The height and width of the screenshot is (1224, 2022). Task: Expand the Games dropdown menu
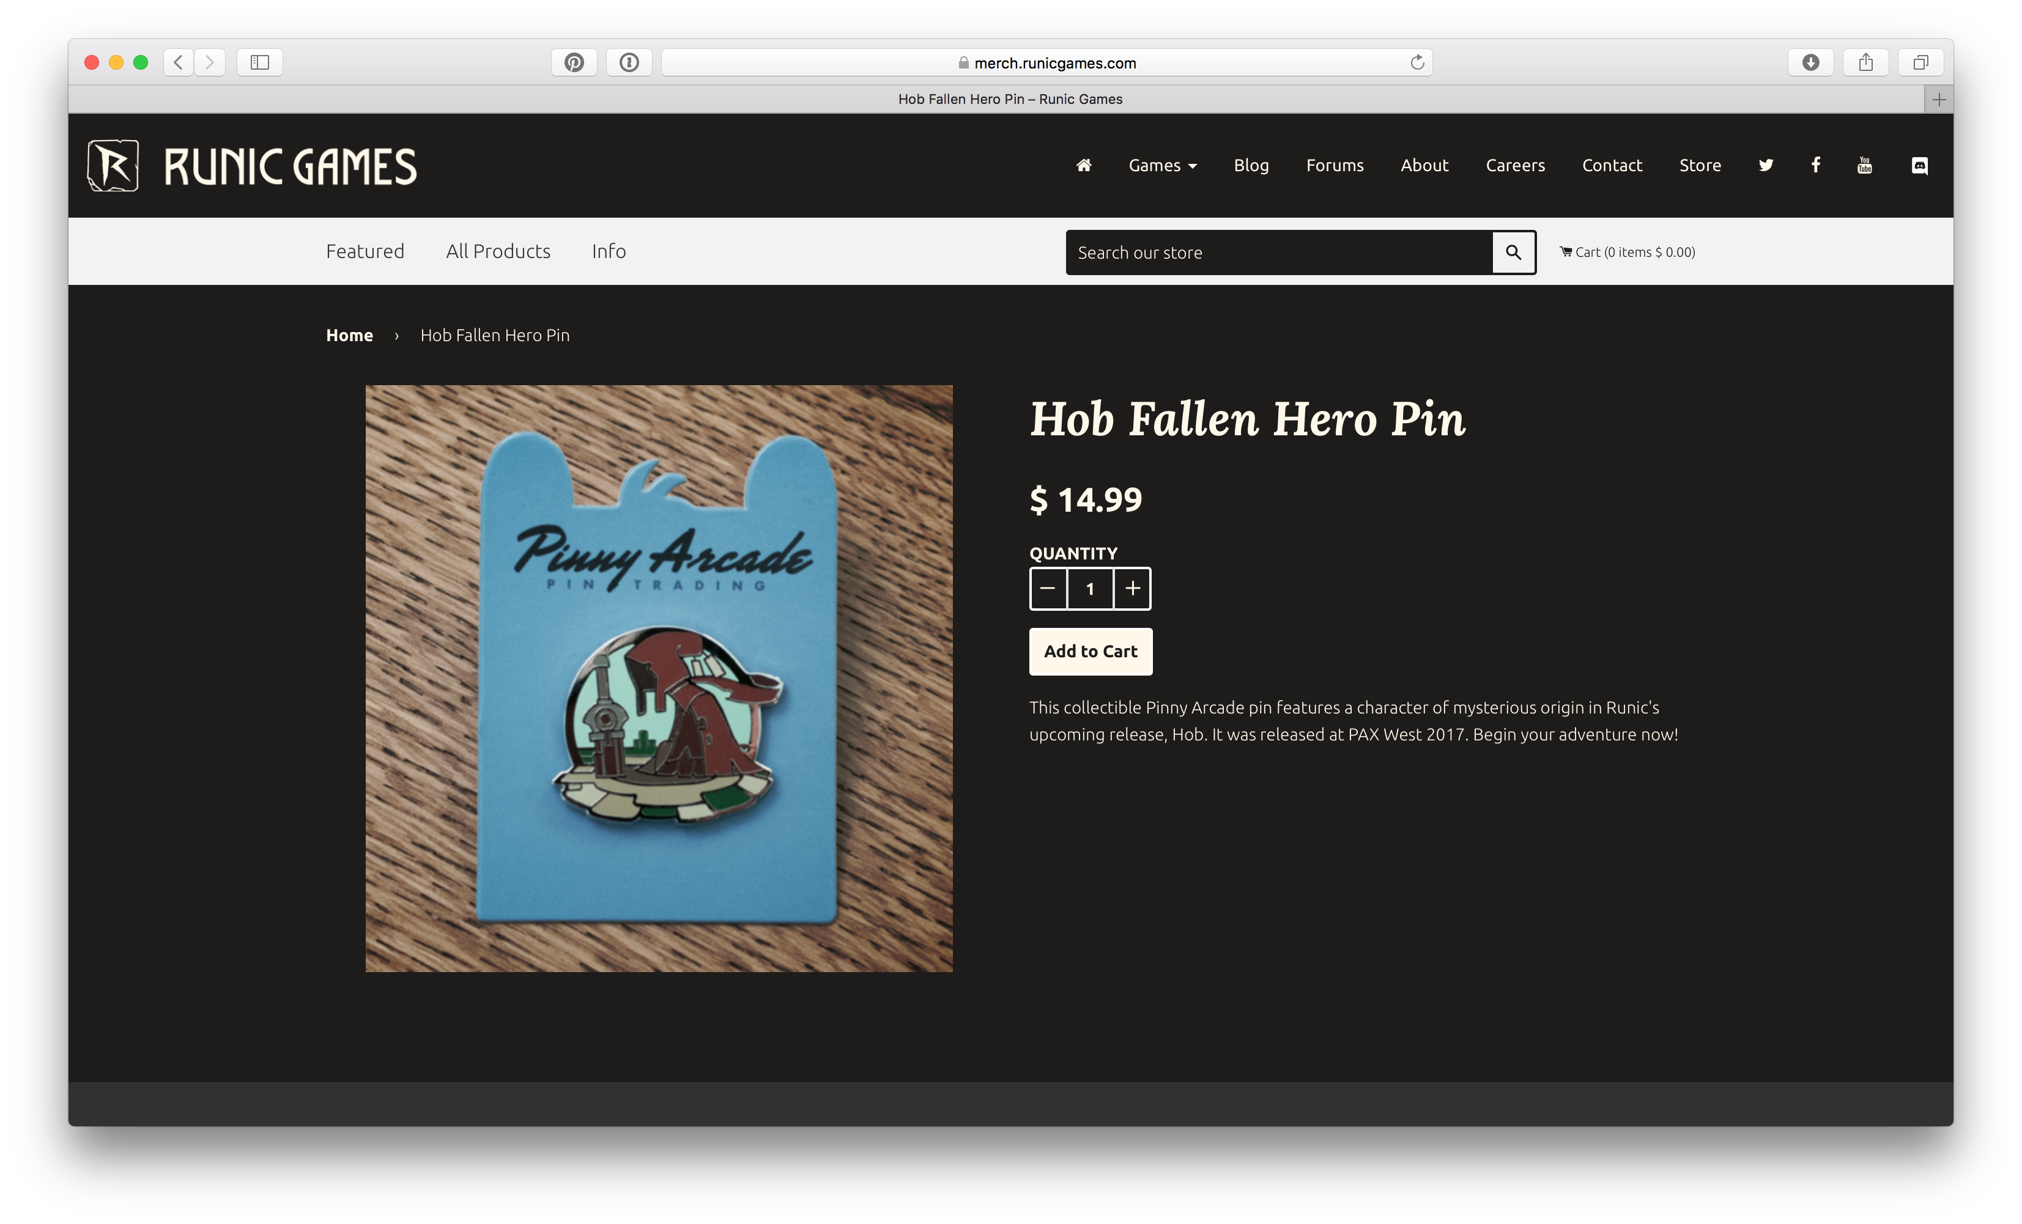pos(1162,165)
